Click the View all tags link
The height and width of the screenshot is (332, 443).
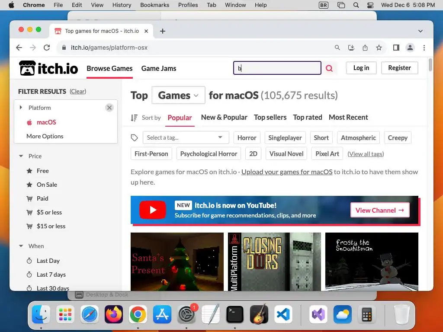pos(366,154)
